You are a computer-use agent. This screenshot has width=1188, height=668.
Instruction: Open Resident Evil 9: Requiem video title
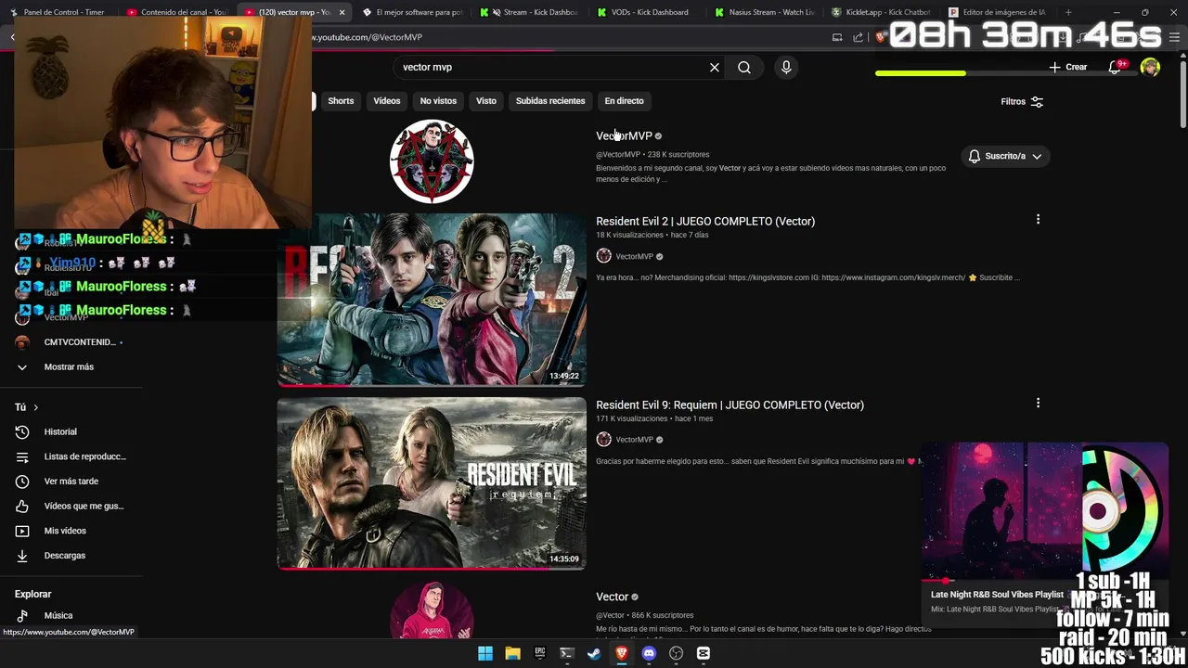730,405
